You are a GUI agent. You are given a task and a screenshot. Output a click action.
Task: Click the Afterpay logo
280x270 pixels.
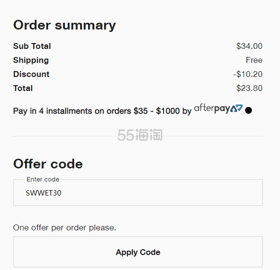218,108
